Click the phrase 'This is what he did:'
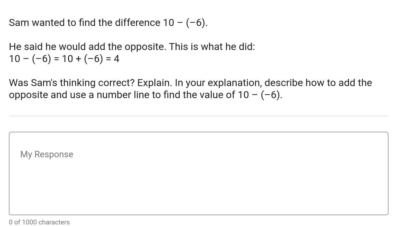Image resolution: width=398 pixels, height=226 pixels. 212,47
